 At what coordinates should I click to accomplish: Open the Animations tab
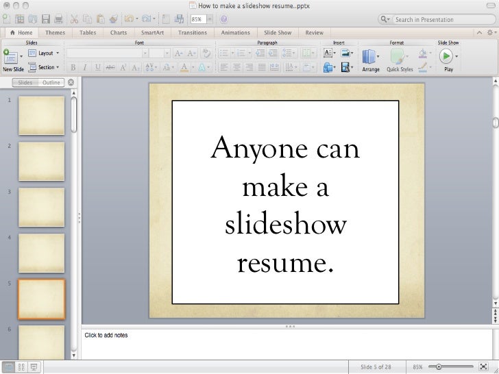[x=236, y=32]
